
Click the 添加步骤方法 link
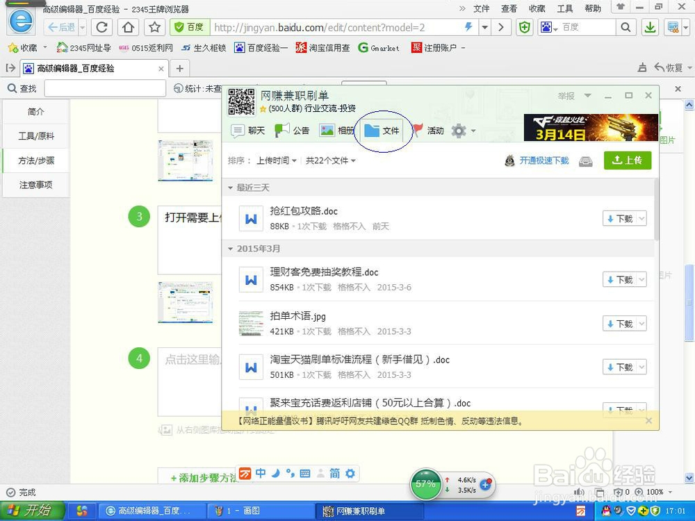[x=204, y=478]
